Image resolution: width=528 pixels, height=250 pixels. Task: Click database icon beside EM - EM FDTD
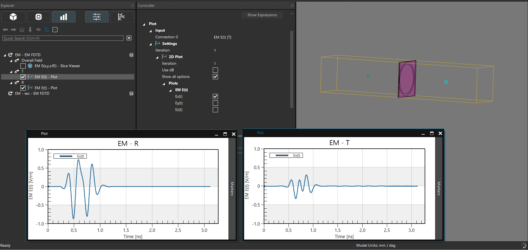coord(131,55)
